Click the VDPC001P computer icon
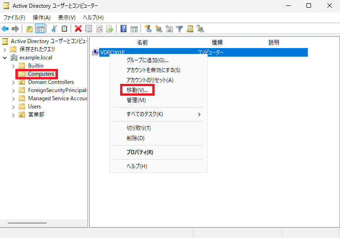 point(95,52)
